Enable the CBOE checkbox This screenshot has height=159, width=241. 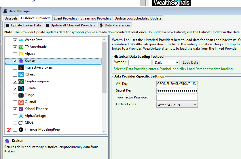tap(15, 123)
